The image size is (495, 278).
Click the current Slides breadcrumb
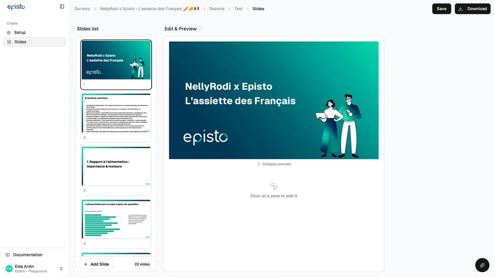tap(258, 9)
